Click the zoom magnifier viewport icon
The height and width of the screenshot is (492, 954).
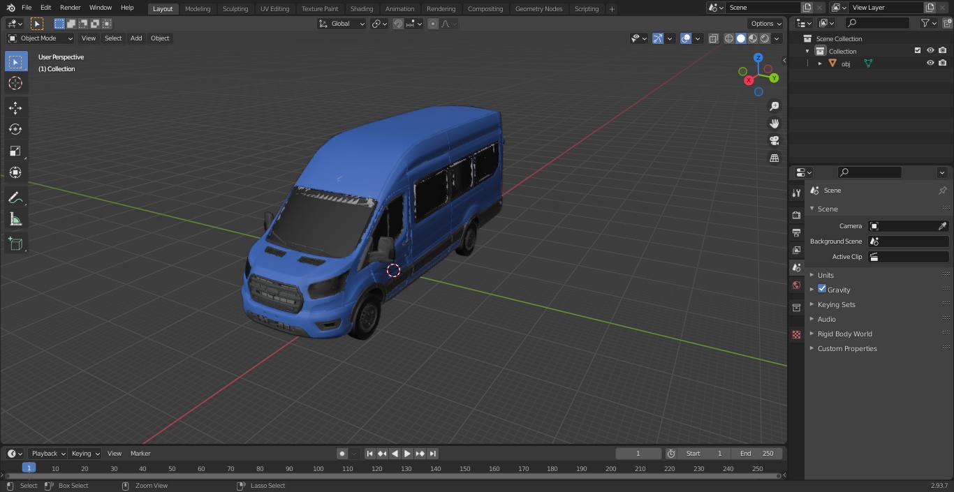774,106
